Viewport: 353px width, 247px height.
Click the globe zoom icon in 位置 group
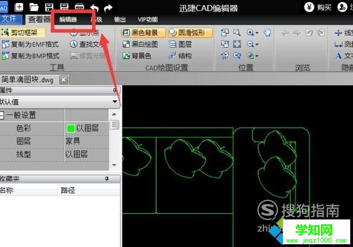tap(250, 56)
